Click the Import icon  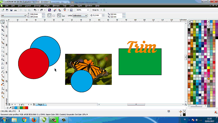point(55,10)
